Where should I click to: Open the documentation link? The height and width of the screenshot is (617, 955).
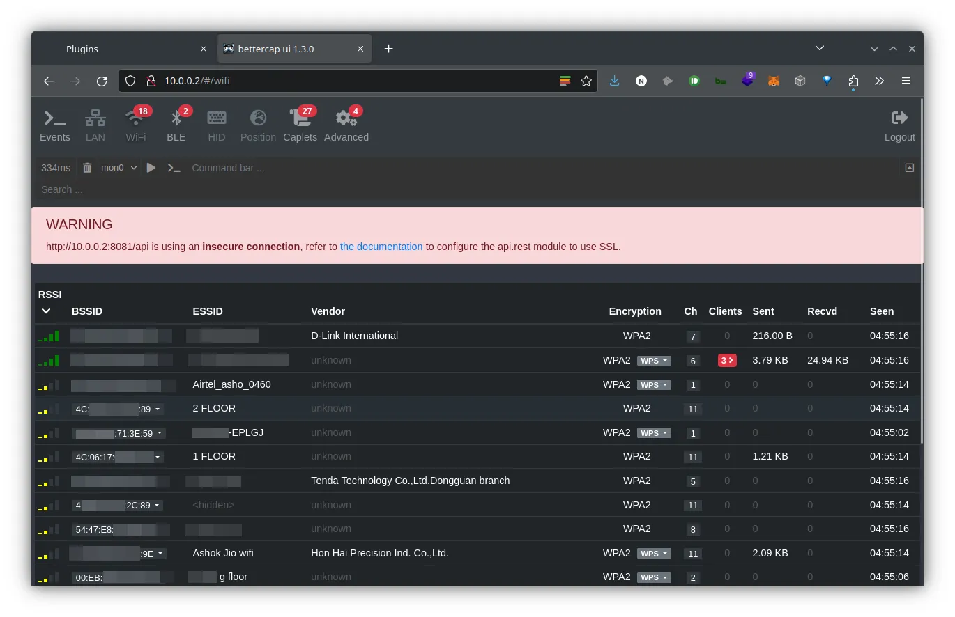click(381, 247)
